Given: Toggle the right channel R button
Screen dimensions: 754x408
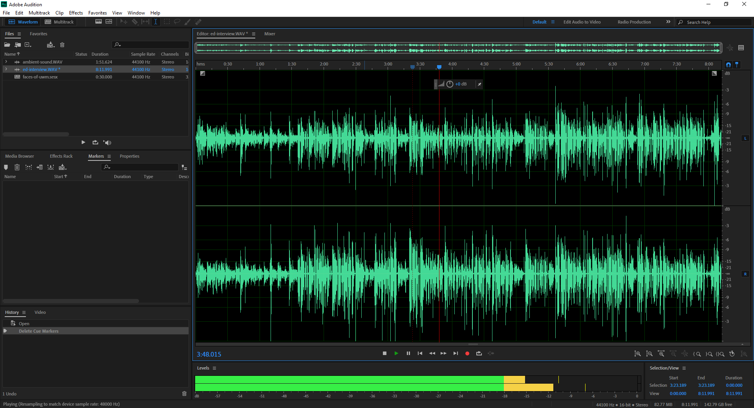Looking at the screenshot, I should click(x=745, y=274).
